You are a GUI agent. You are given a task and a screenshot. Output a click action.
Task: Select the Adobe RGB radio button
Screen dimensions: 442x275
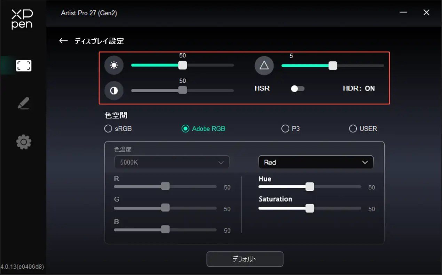186,129
